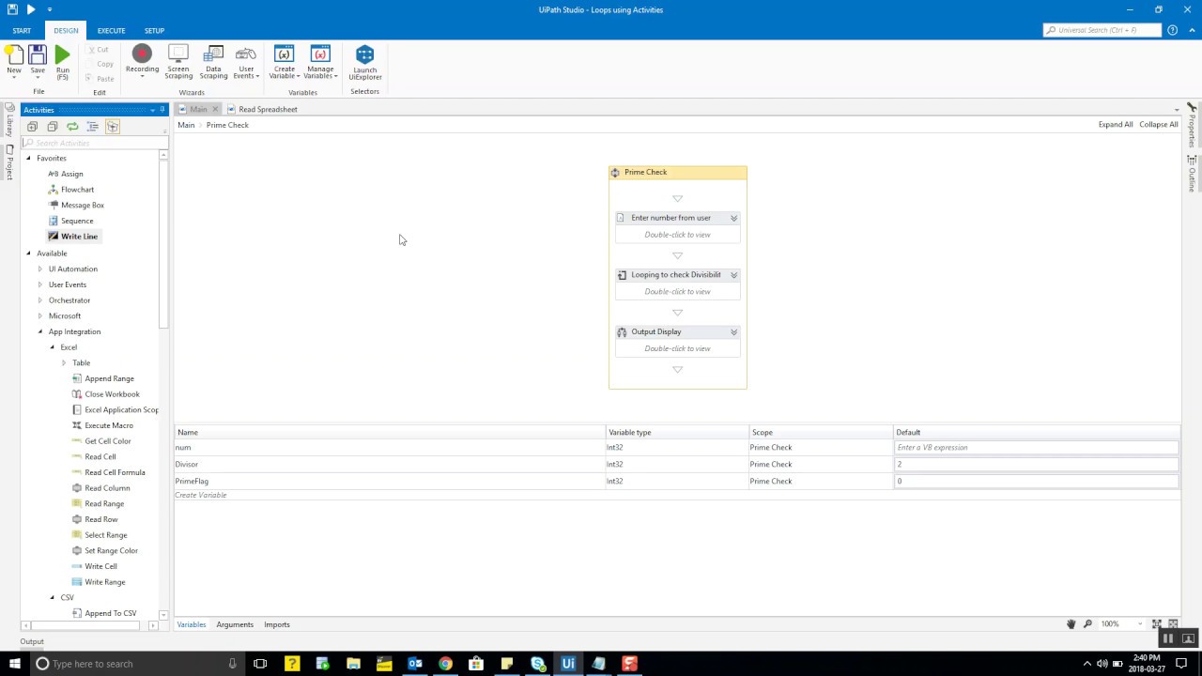Expand the 'Enter number from user' activity
Viewport: 1202px width, 676px height.
pos(733,218)
